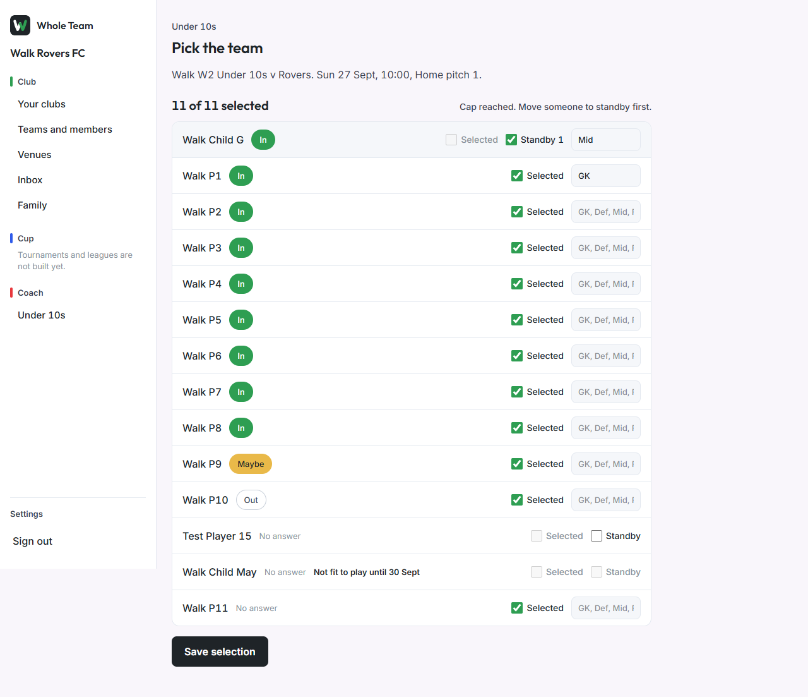This screenshot has height=697, width=808.
Task: Untick Selected for Walk P1
Action: pos(517,176)
